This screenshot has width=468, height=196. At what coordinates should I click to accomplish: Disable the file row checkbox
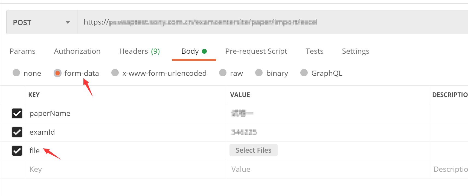click(17, 150)
